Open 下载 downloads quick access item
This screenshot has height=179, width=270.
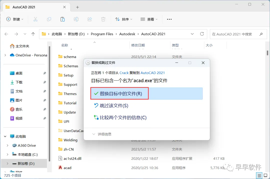16,82
